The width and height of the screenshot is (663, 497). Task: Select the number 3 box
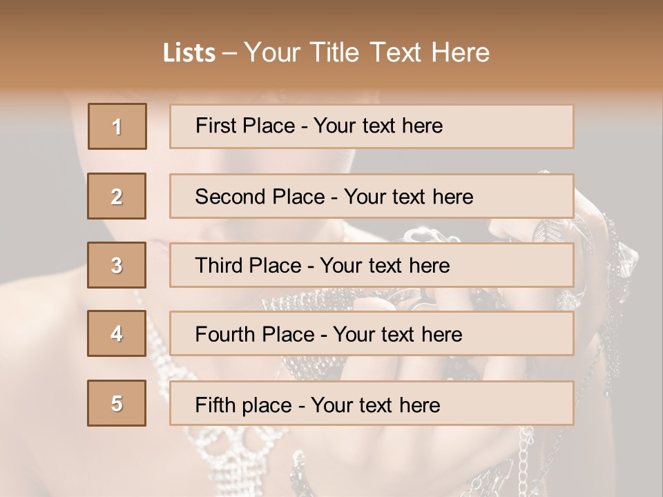click(x=117, y=265)
